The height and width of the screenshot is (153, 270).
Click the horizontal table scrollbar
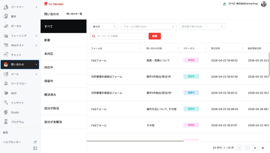pyautogui.click(x=135, y=141)
